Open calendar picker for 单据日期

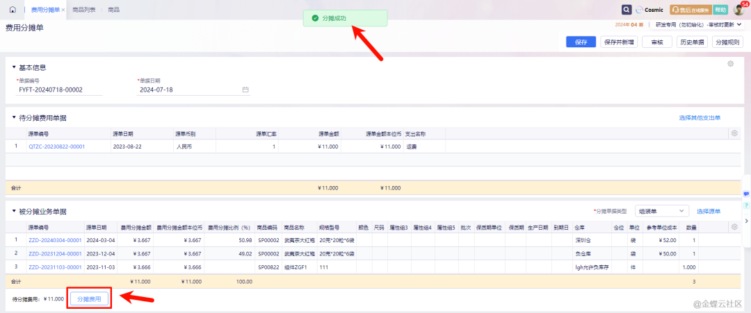tap(245, 90)
